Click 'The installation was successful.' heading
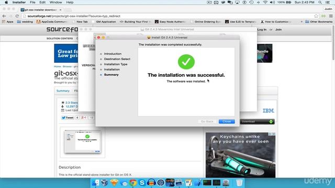 click(x=186, y=75)
